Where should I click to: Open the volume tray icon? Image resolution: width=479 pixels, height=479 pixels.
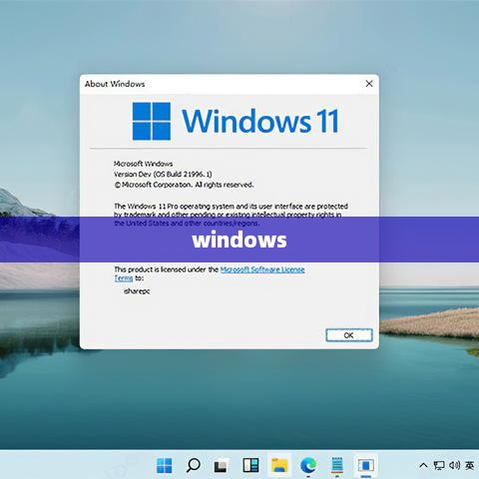(x=454, y=465)
